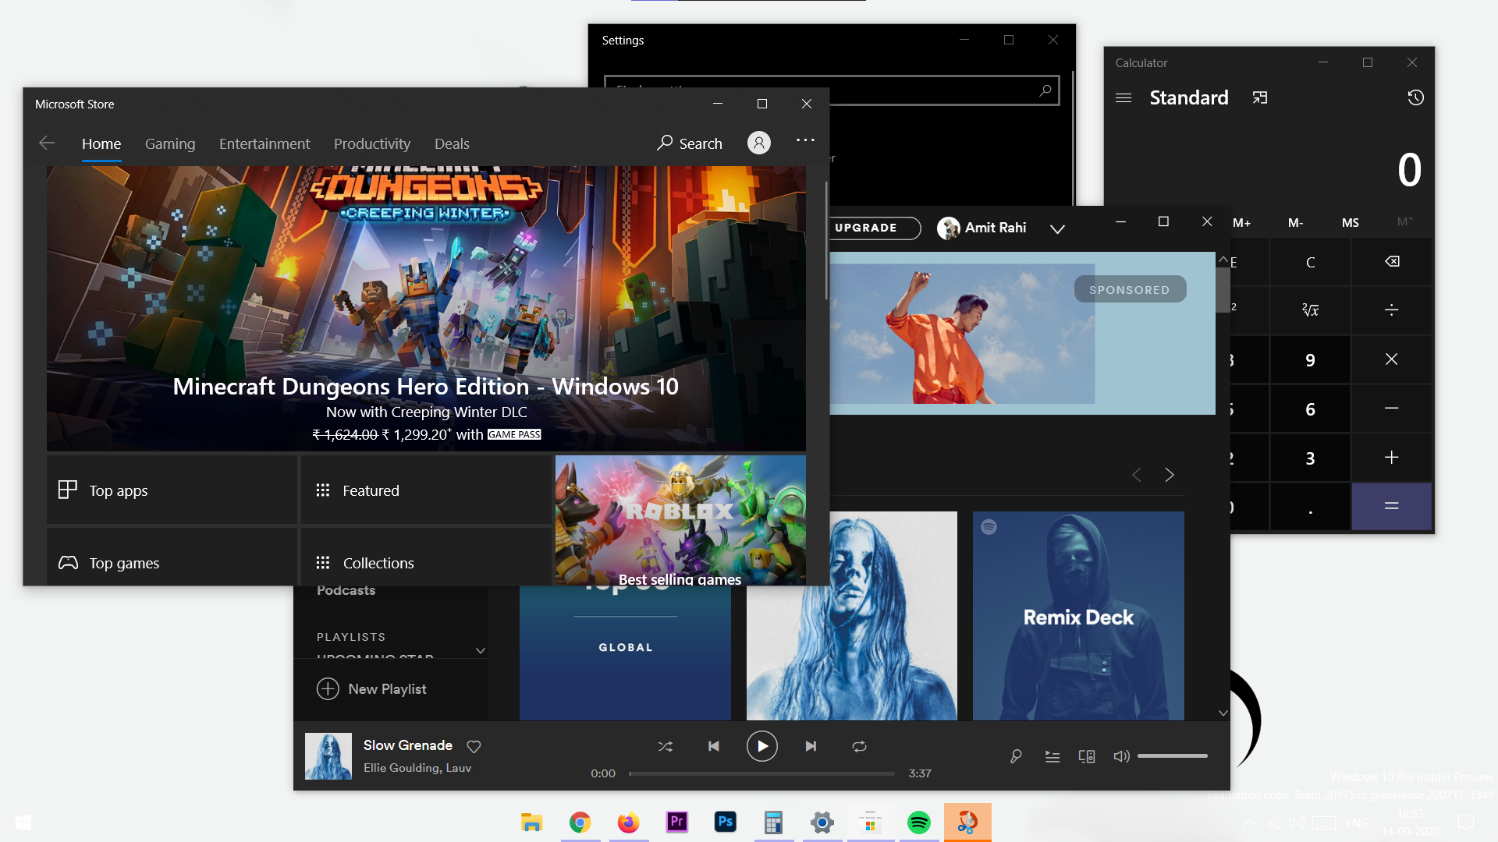The width and height of the screenshot is (1498, 842).
Task: Click the Calculator divide button
Action: [x=1391, y=310]
